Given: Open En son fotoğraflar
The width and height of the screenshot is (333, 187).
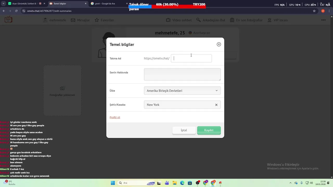Looking at the screenshot, I should point(246,20).
